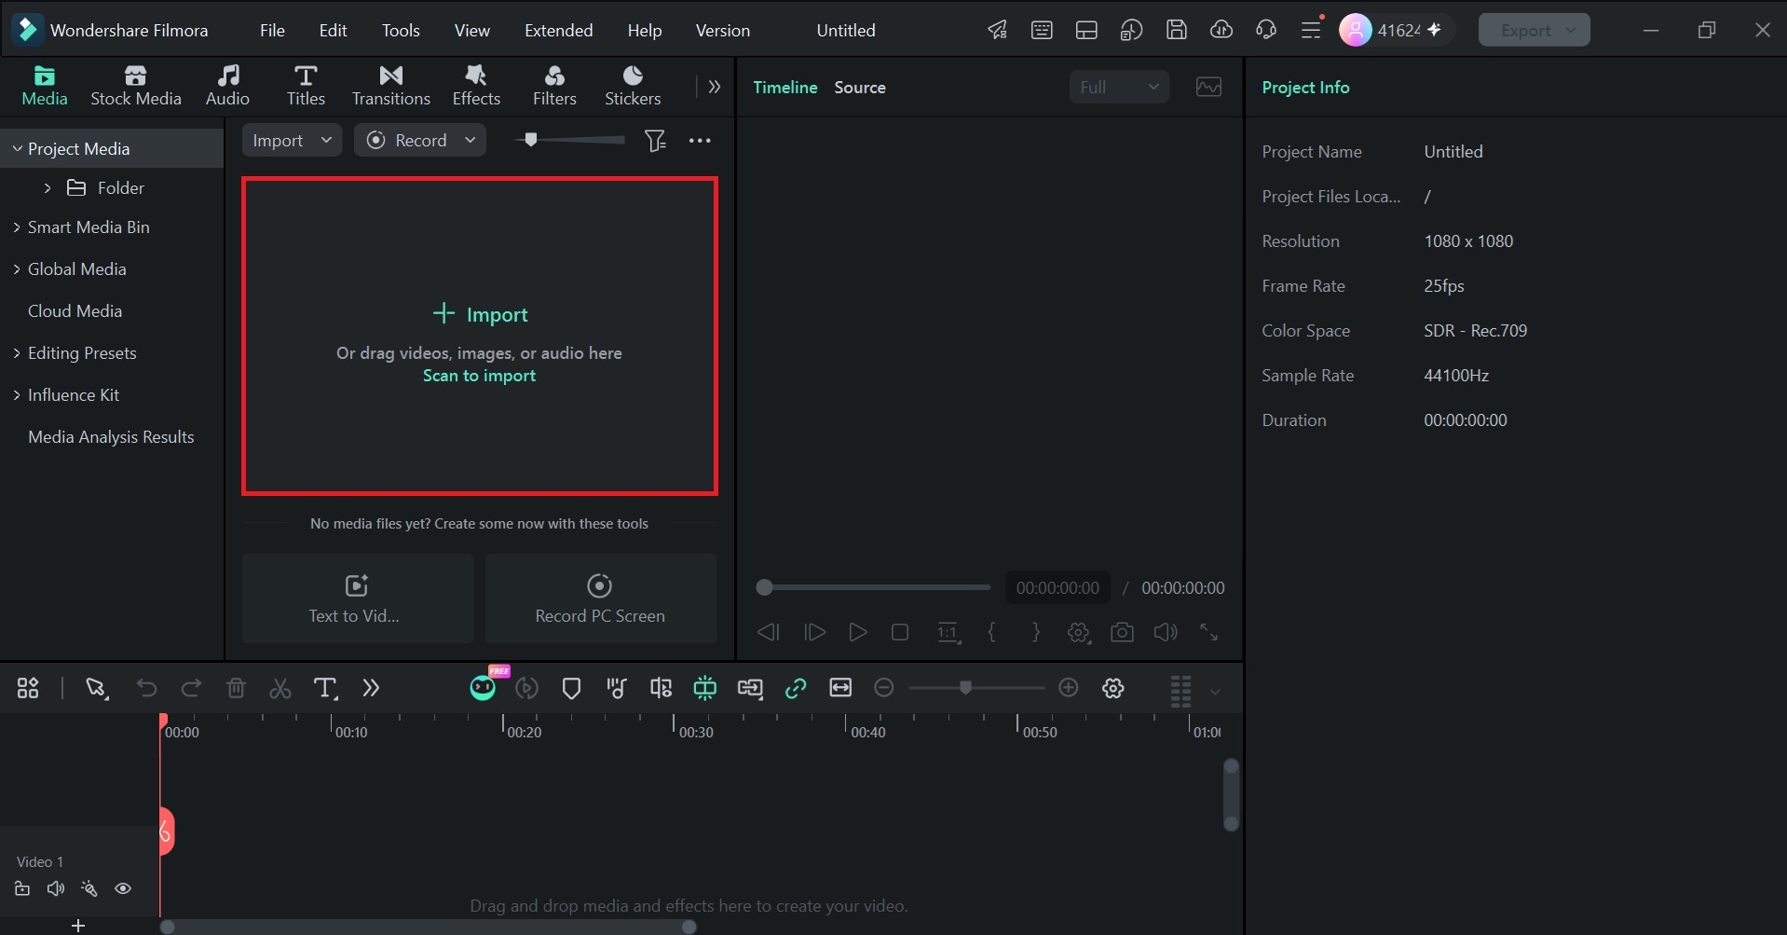
Task: Add a new track plus icon
Action: point(78,926)
